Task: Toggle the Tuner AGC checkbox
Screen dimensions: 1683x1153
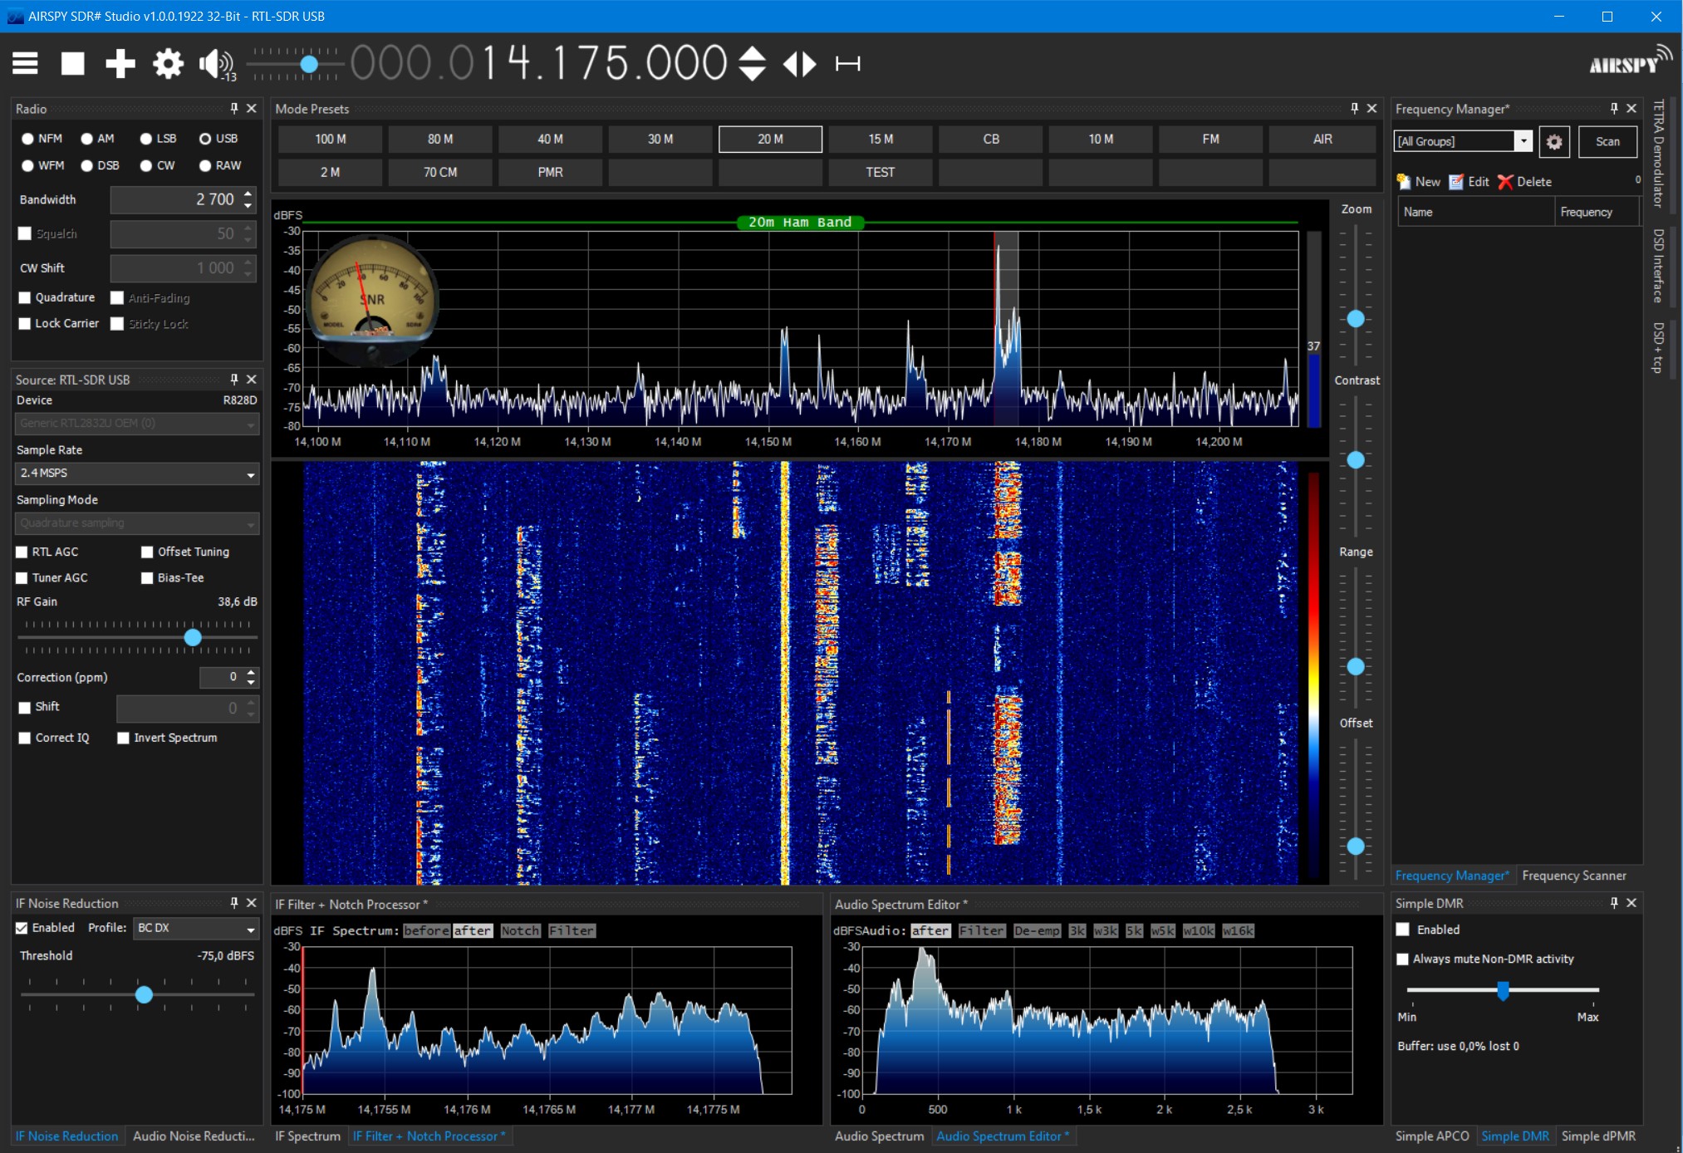Action: pyautogui.click(x=22, y=577)
